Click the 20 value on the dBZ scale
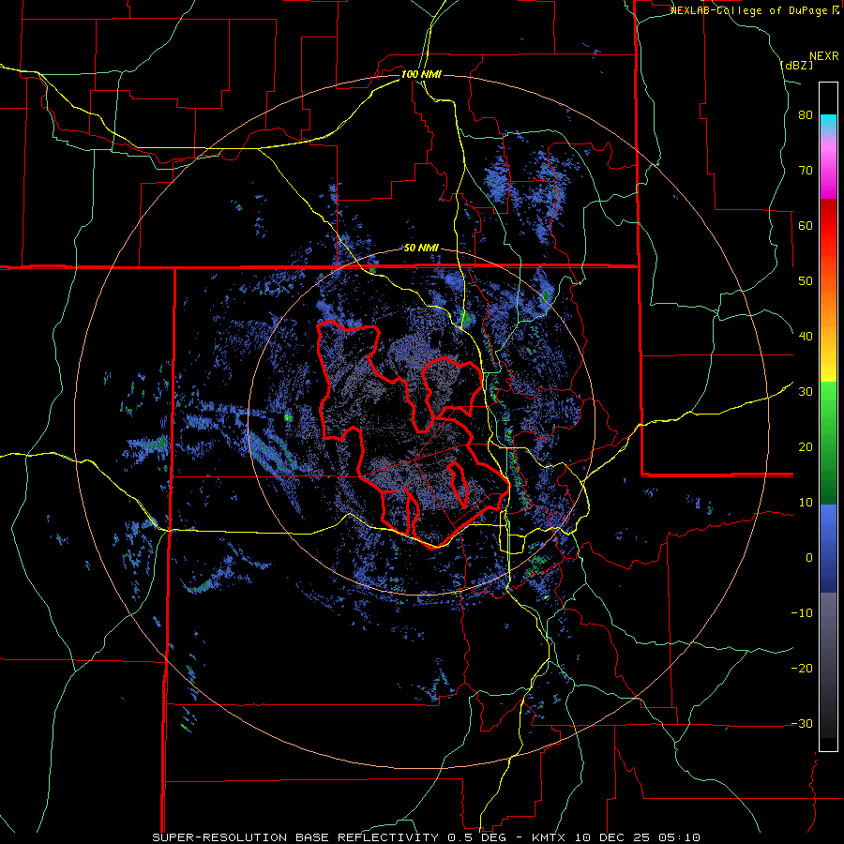 click(x=806, y=447)
